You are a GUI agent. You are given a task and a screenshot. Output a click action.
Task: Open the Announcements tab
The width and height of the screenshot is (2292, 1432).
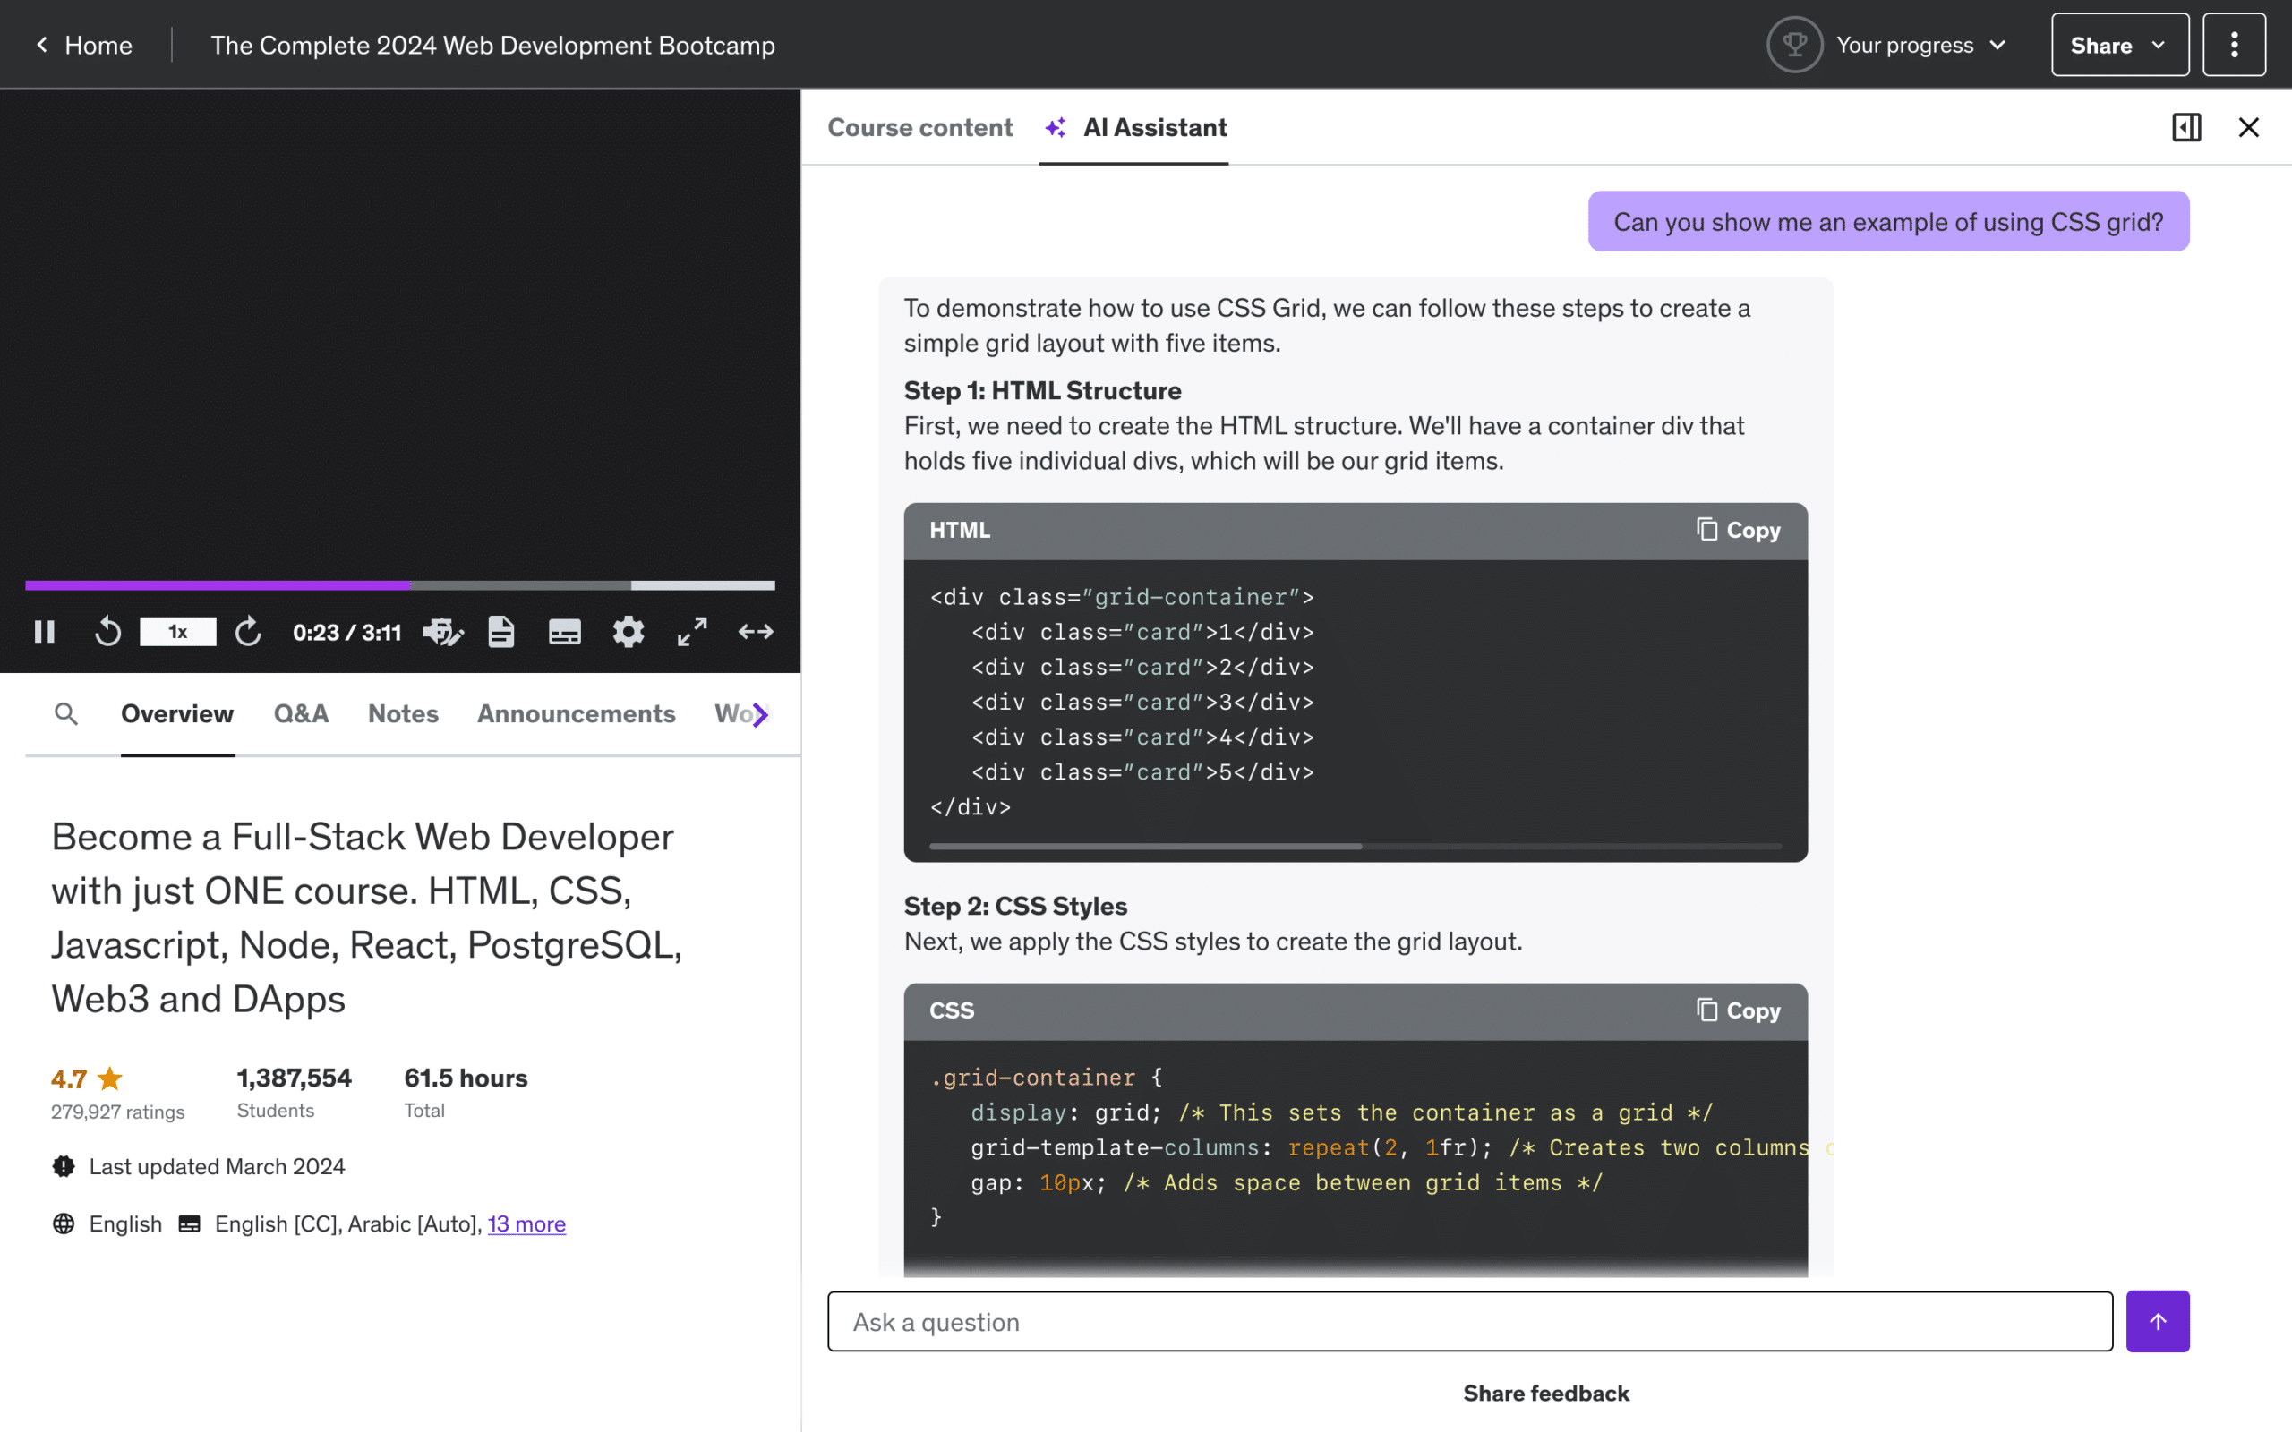pyautogui.click(x=576, y=714)
